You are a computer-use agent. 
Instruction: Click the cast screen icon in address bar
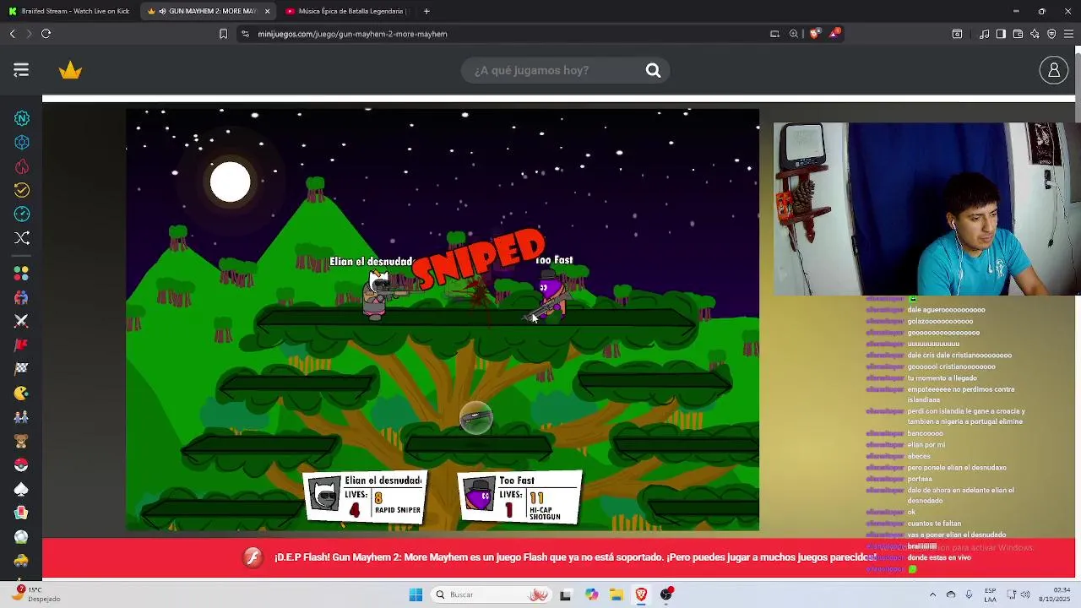pos(774,34)
